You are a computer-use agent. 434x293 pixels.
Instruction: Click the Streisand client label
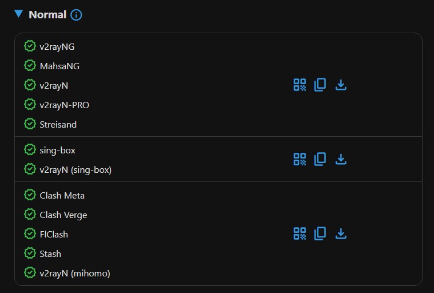(x=58, y=124)
